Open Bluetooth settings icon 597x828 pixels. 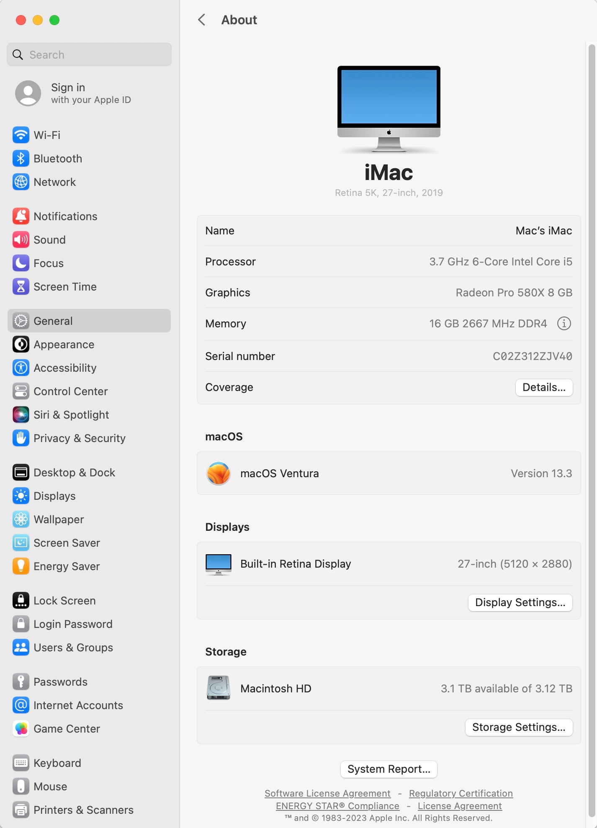[x=21, y=158]
